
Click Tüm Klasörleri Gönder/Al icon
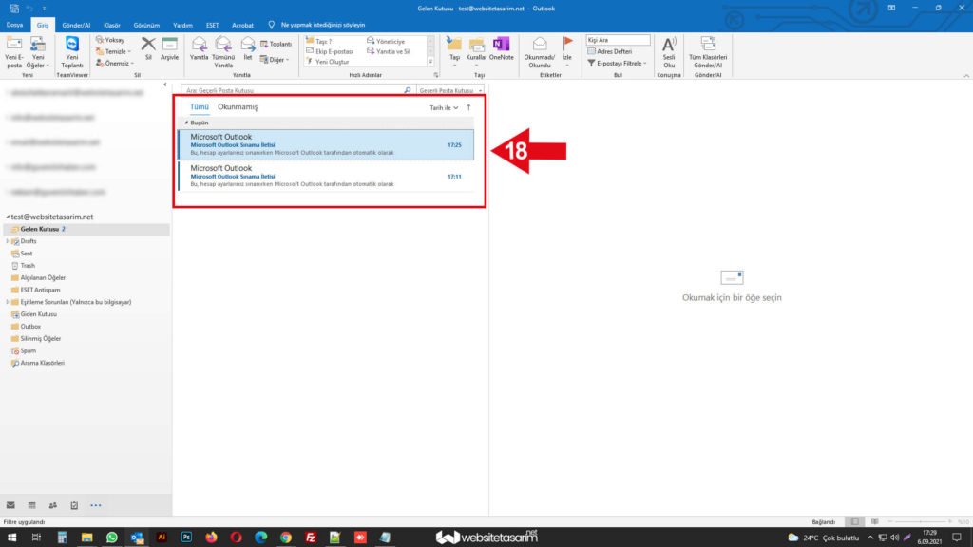[x=708, y=45]
